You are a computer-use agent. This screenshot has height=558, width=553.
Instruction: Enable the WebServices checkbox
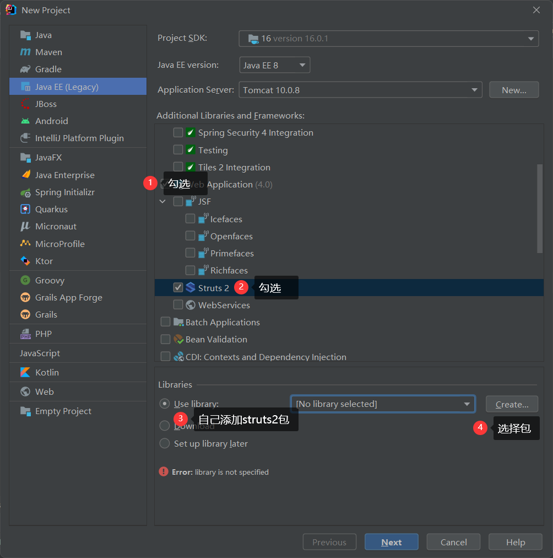click(178, 304)
